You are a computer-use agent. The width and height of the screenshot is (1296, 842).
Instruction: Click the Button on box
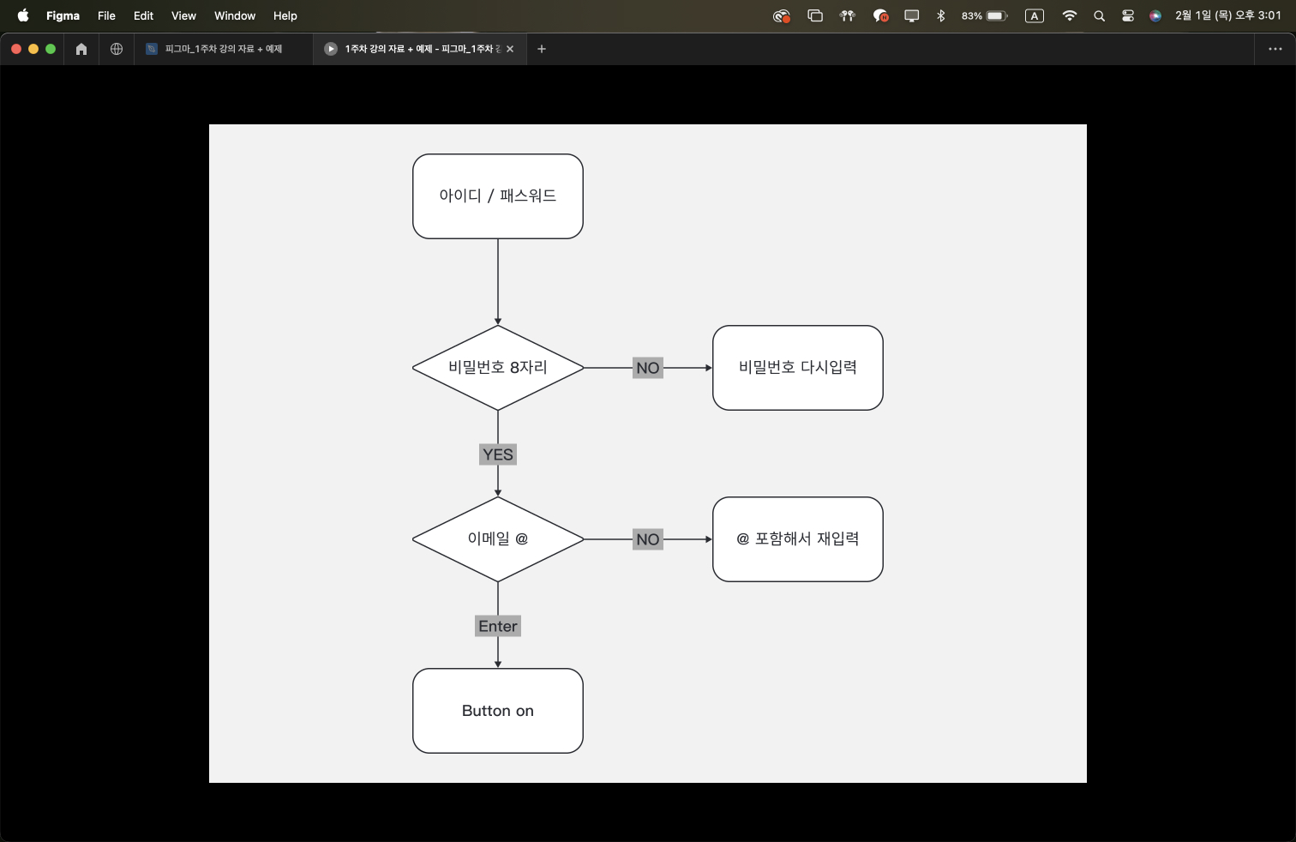[x=498, y=711]
